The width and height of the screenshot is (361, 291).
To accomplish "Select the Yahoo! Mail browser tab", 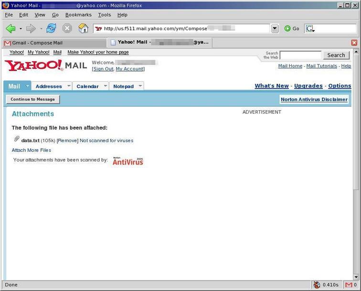I will [x=159, y=42].
